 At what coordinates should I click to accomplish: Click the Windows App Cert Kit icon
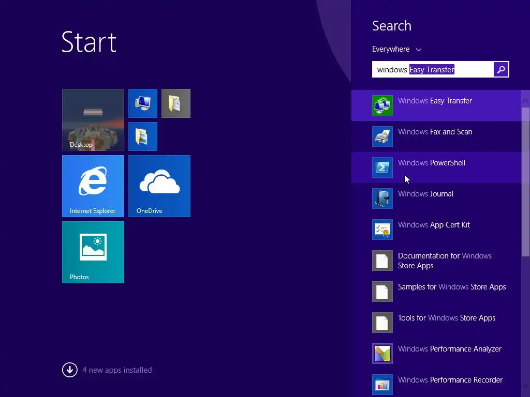click(x=382, y=230)
